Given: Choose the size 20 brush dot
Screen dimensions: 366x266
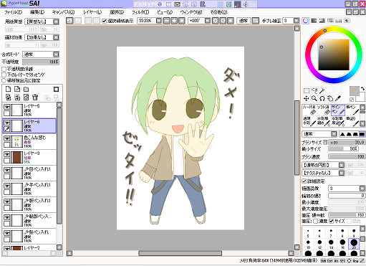Looking at the screenshot, I should (354, 244).
